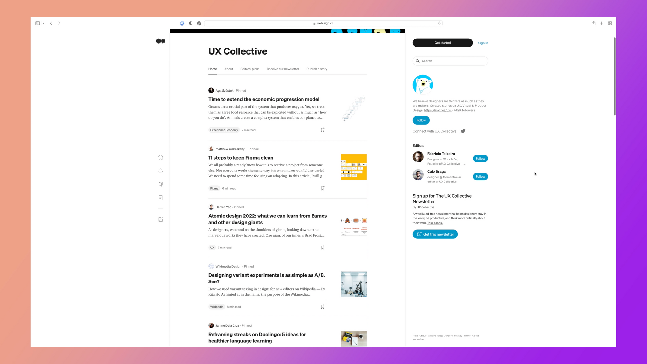The height and width of the screenshot is (364, 647).
Task: Expand the sidebar navigation panel
Action: click(38, 23)
